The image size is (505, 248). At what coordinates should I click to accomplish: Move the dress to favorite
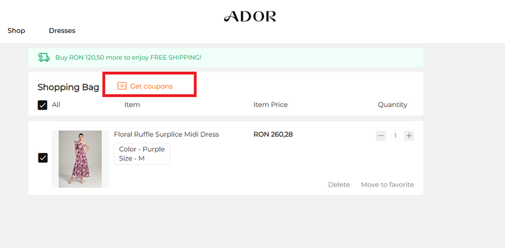pos(387,185)
